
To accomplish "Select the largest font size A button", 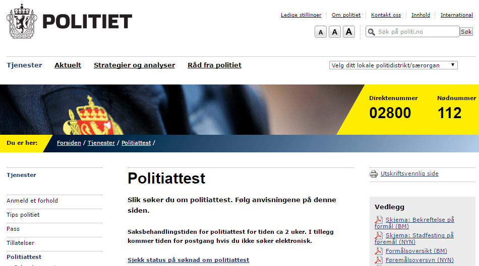I will pyautogui.click(x=348, y=32).
